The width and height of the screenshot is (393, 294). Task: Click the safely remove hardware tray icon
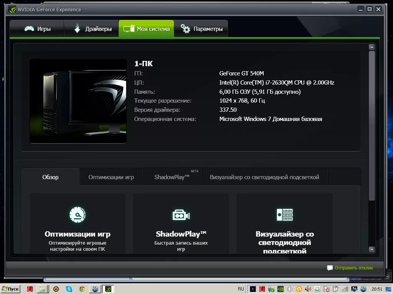pos(271,289)
